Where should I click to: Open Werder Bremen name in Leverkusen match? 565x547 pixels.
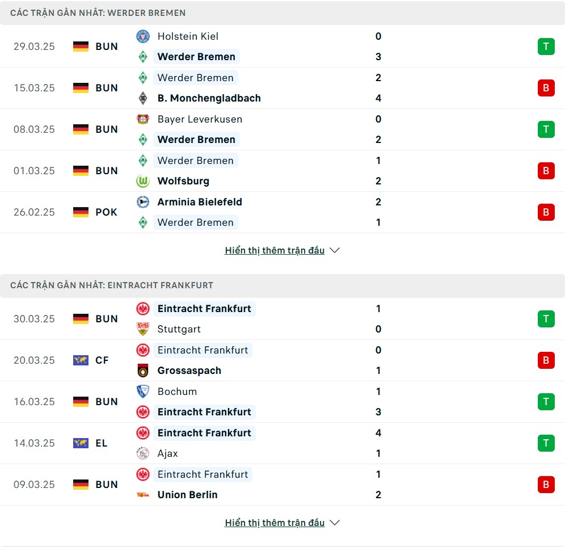196,140
